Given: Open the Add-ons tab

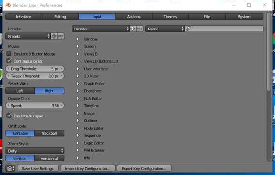Looking at the screenshot, I should (134, 17).
